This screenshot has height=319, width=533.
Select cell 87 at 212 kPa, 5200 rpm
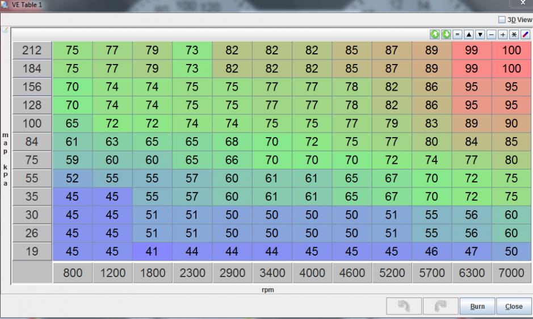point(392,50)
